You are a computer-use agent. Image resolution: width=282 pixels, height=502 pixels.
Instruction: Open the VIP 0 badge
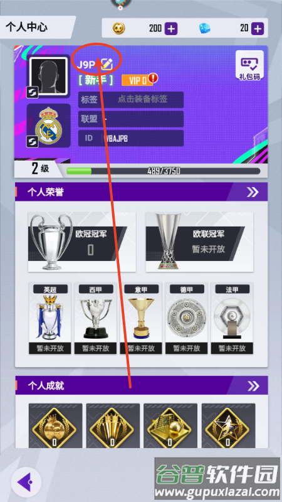point(137,81)
